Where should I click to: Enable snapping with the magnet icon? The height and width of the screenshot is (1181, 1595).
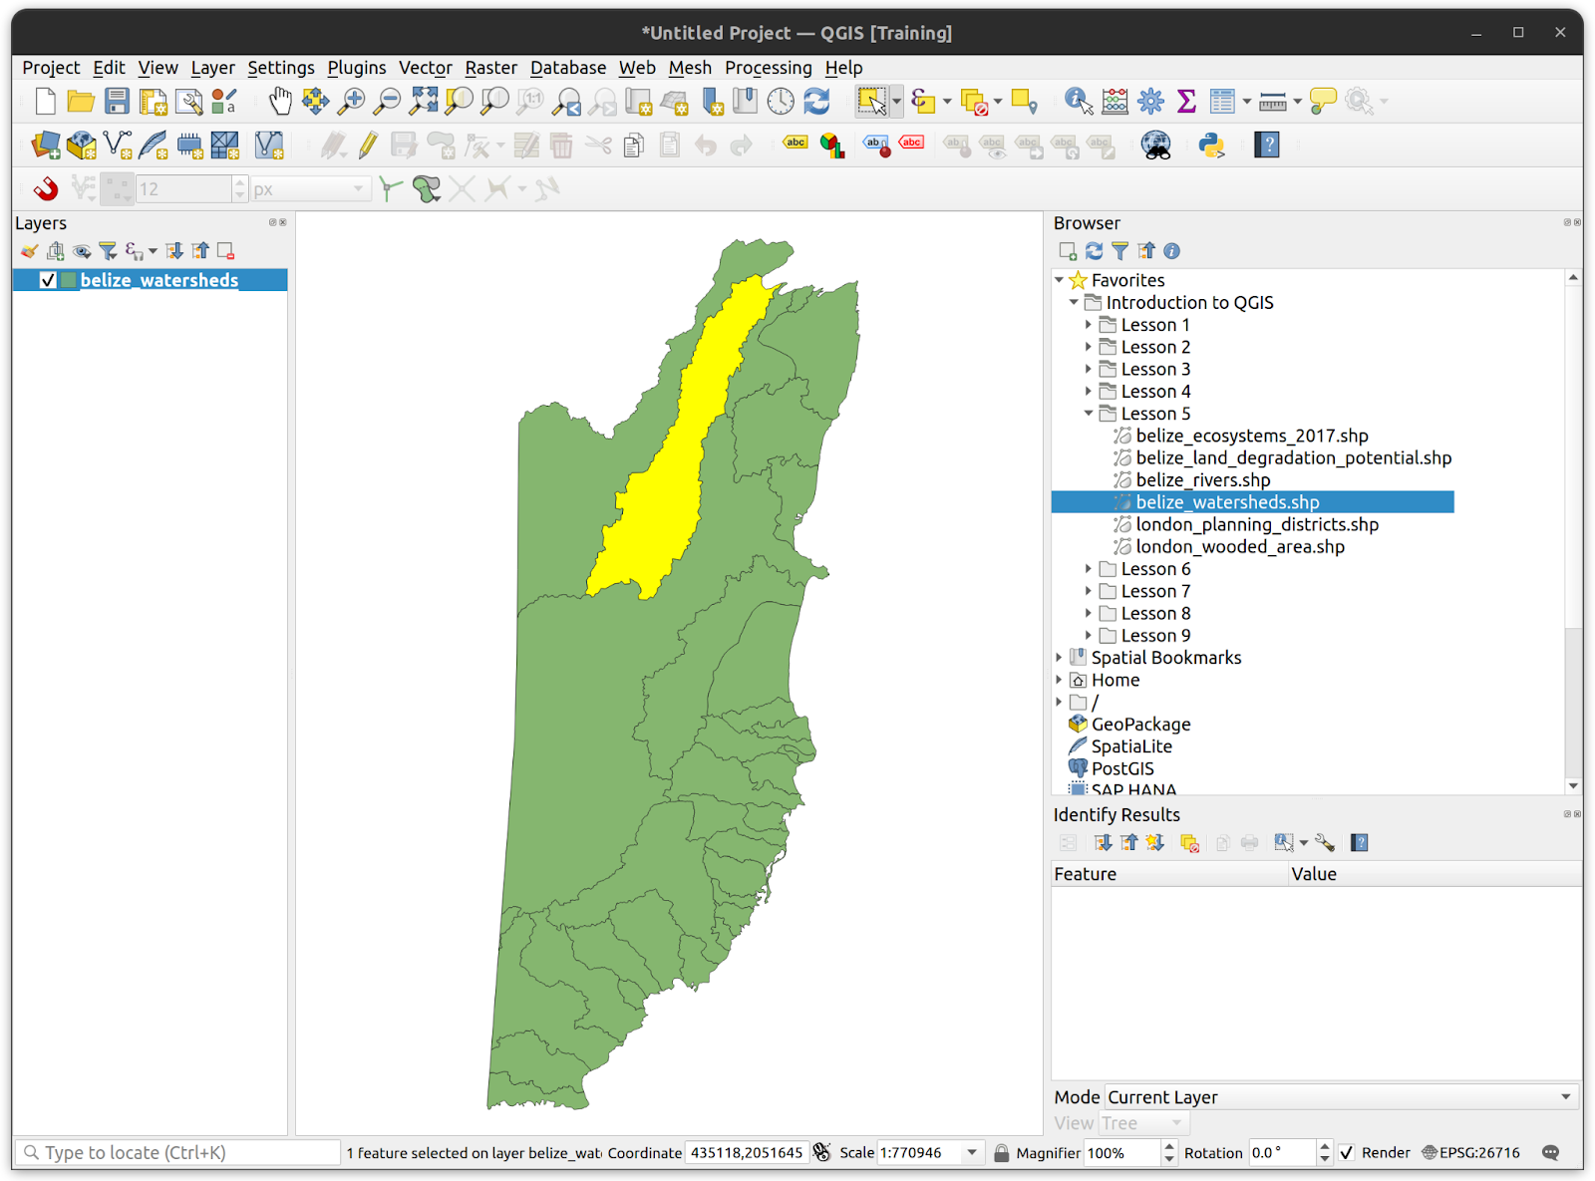click(45, 189)
